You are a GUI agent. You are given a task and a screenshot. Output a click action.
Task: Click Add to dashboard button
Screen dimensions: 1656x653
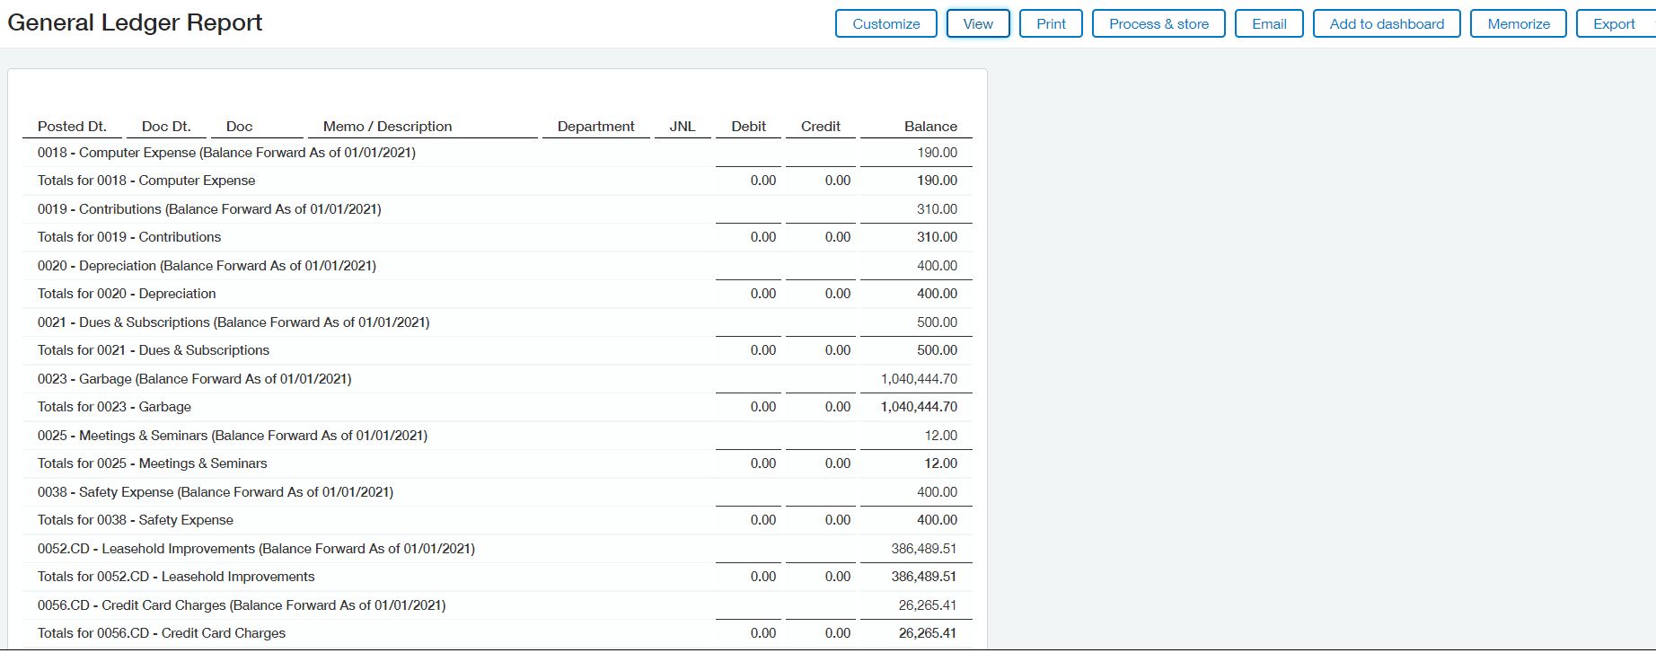1387,24
